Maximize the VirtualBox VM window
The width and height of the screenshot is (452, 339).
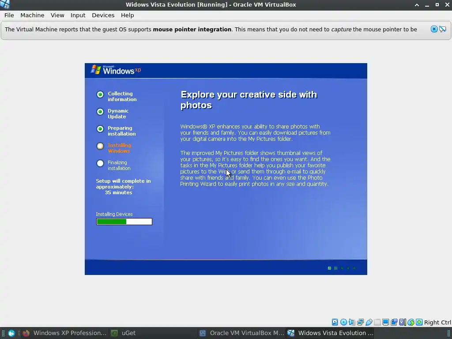point(437,4)
